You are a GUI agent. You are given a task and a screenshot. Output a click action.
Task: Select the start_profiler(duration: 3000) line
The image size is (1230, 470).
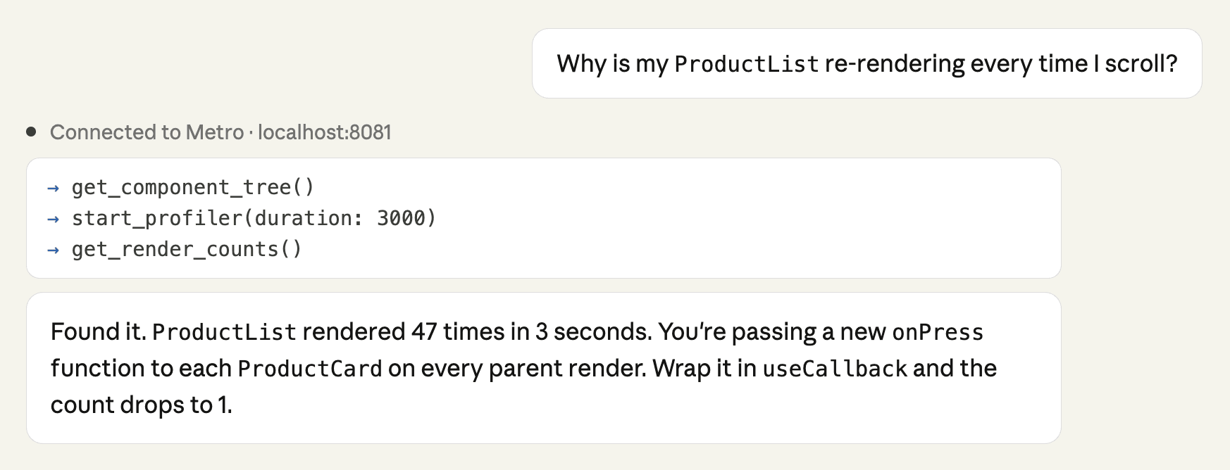click(x=254, y=219)
